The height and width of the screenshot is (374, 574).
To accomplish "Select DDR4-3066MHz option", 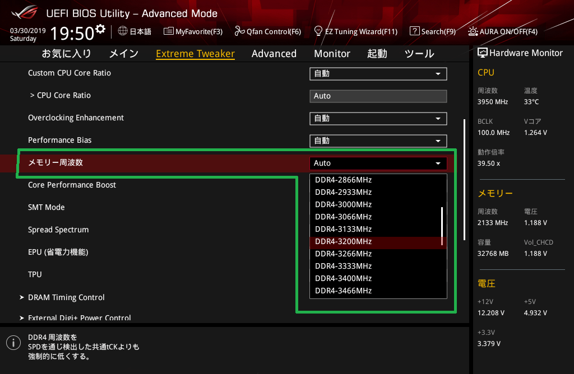I will [378, 217].
